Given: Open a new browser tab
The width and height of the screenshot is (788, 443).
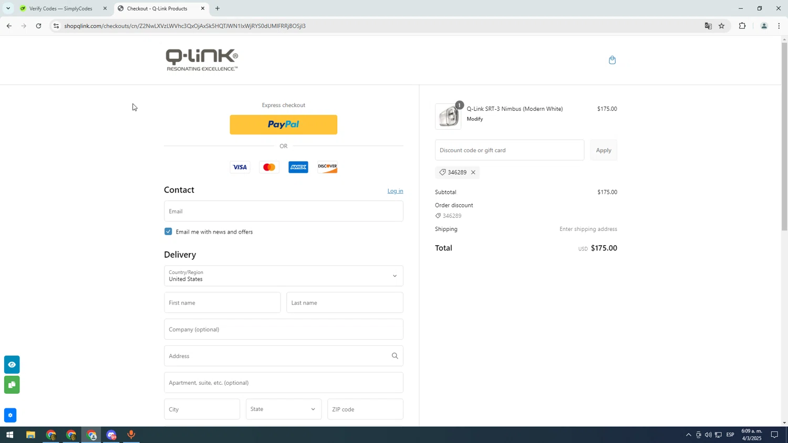Looking at the screenshot, I should pos(217,8).
